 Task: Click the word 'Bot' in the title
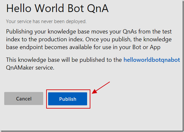(76, 8)
